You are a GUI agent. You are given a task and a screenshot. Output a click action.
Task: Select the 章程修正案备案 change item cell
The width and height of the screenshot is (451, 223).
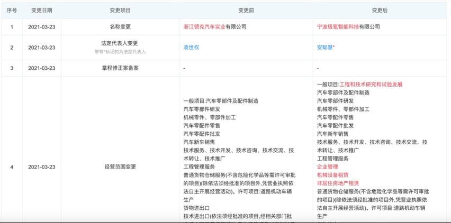tap(120, 68)
